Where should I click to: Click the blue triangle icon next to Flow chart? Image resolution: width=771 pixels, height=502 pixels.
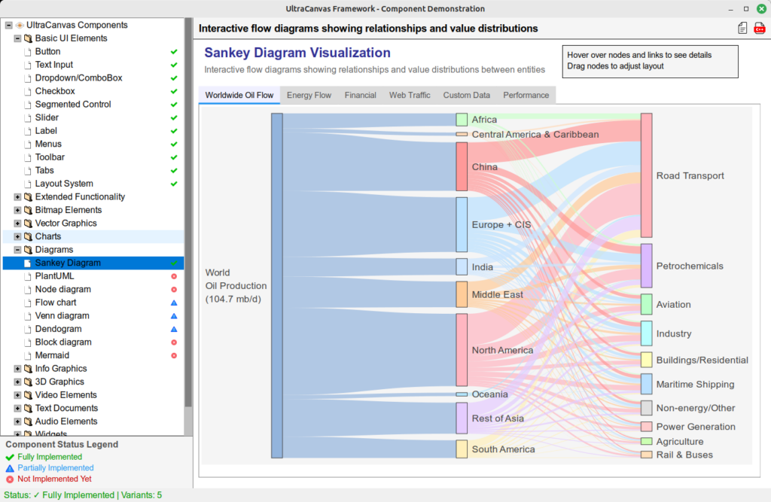coord(174,303)
